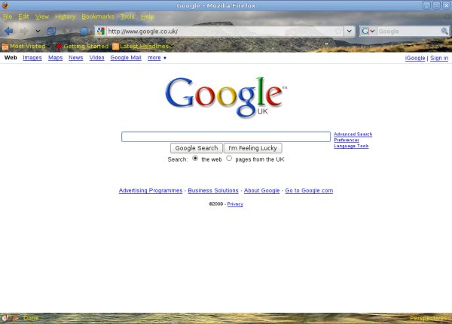This screenshot has height=324, width=452.
Task: Click the Stop loading icon
Action: coord(68,31)
